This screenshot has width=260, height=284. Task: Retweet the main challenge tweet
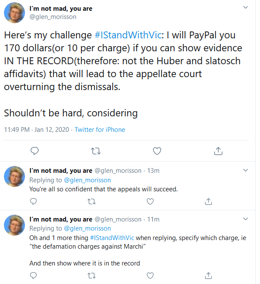[95, 151]
